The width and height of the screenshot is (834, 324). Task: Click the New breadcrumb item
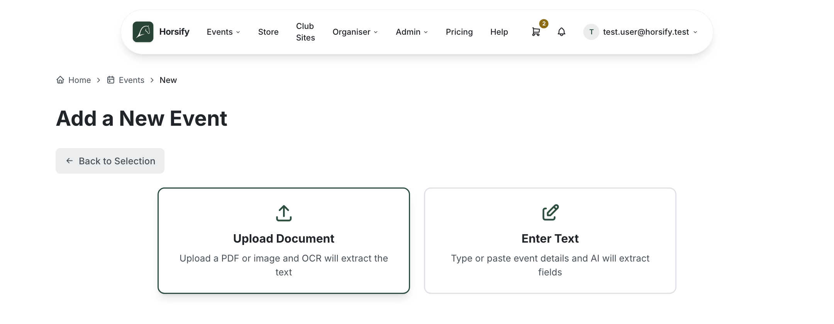[168, 80]
